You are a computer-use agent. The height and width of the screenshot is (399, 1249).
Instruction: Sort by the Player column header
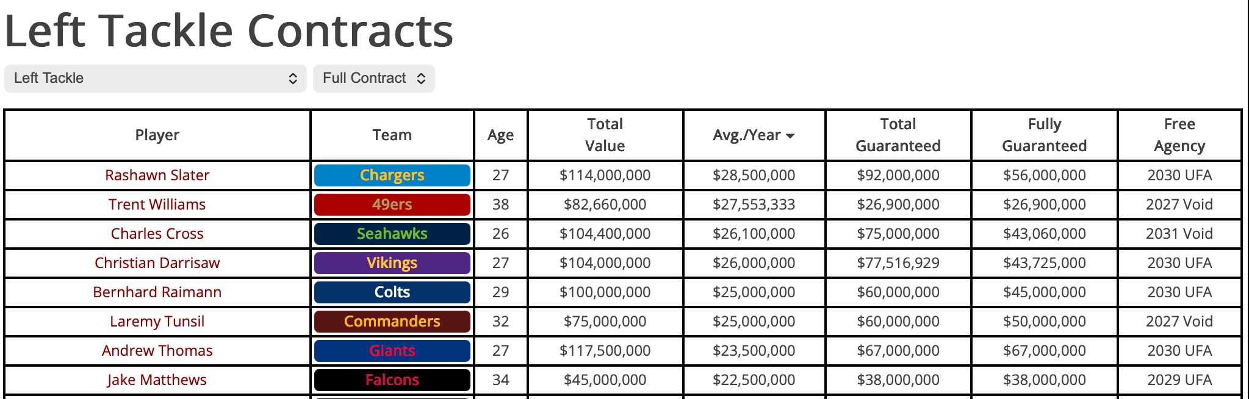[x=157, y=135]
